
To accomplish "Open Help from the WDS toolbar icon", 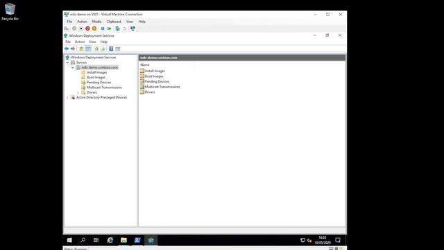I will click(x=111, y=49).
